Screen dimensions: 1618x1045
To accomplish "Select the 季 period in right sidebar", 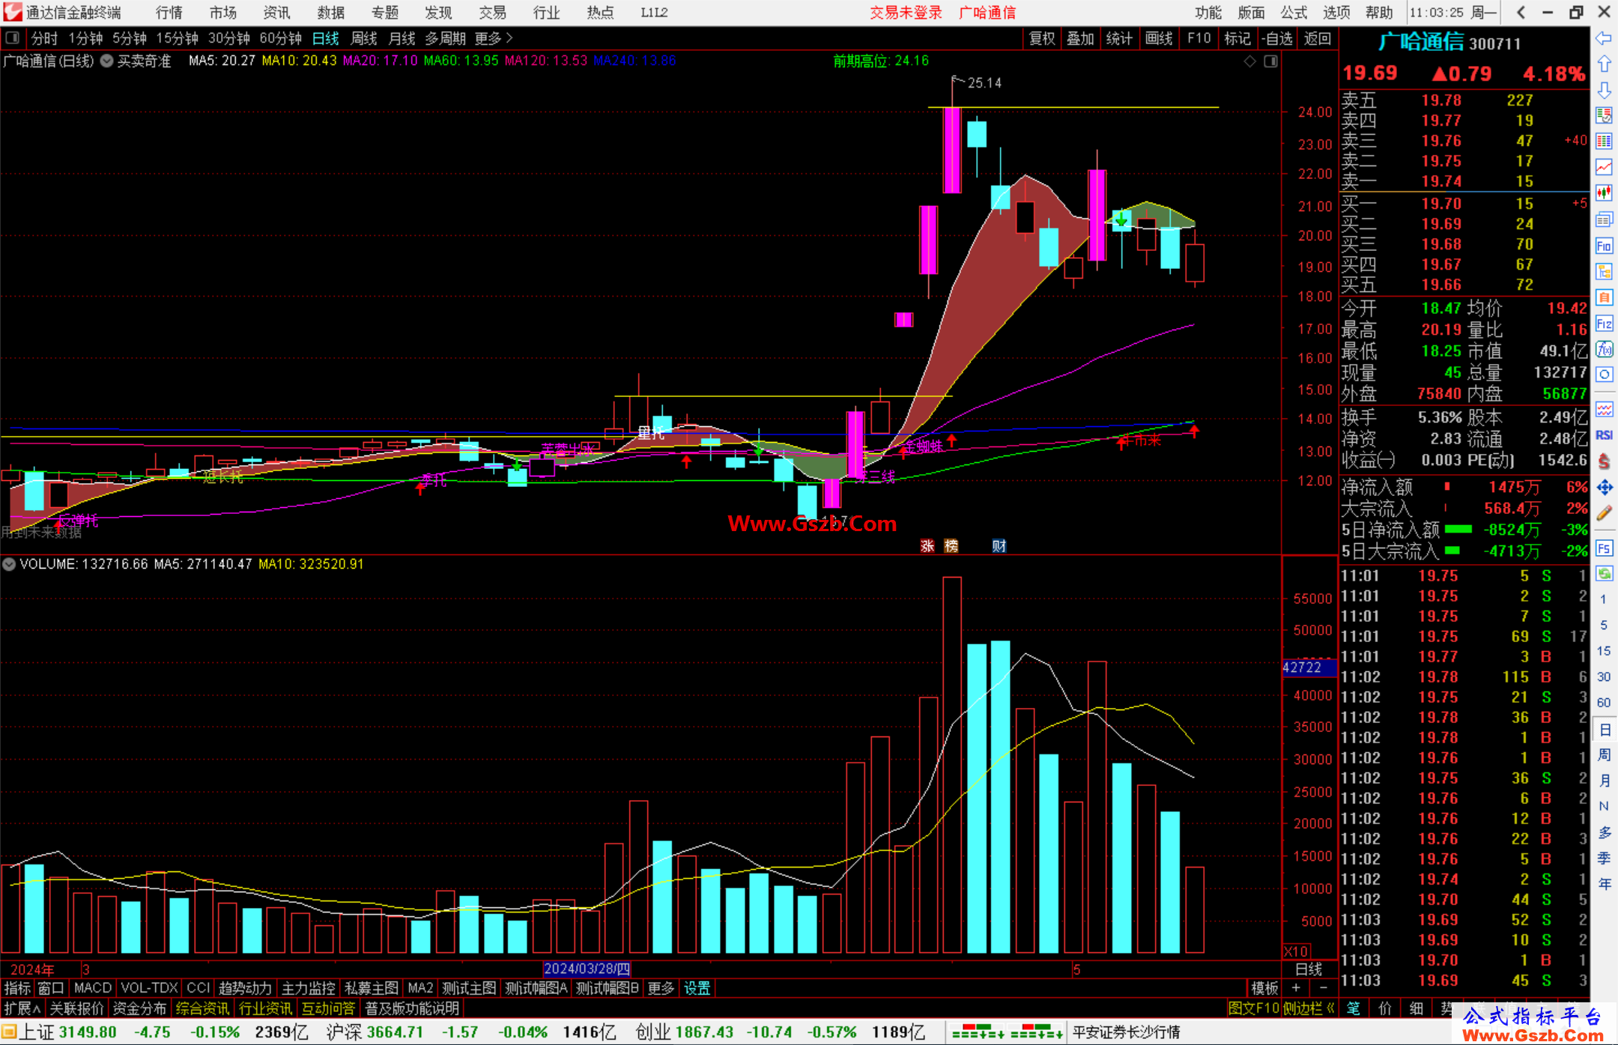I will [1604, 858].
